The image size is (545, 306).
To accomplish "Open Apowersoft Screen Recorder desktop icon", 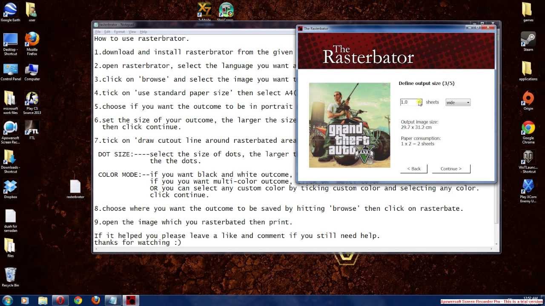I will pos(10,132).
